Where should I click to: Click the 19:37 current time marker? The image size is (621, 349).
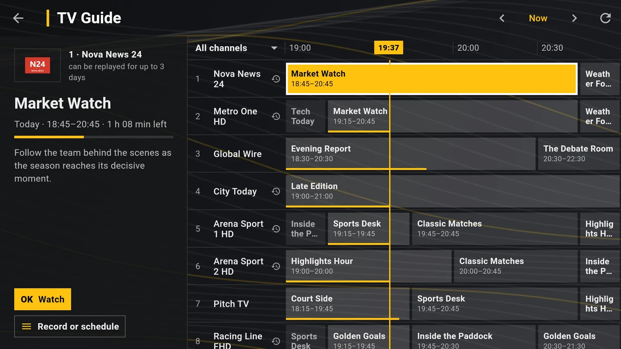pyautogui.click(x=389, y=48)
